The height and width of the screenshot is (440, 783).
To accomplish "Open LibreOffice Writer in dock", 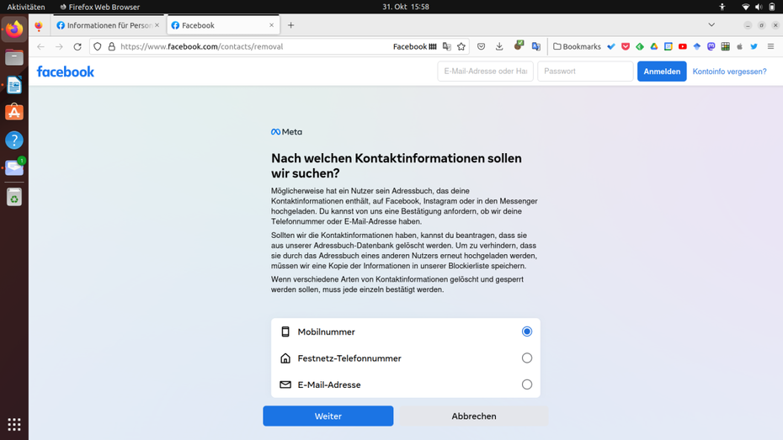I will (x=14, y=85).
